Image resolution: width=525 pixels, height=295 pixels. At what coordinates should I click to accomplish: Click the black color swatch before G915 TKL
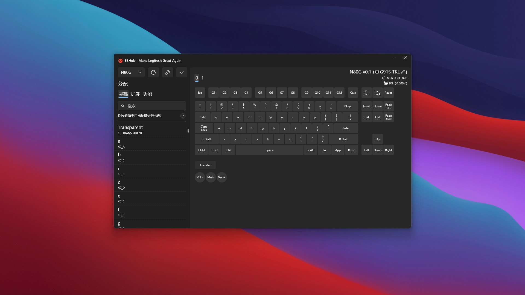pyautogui.click(x=377, y=72)
